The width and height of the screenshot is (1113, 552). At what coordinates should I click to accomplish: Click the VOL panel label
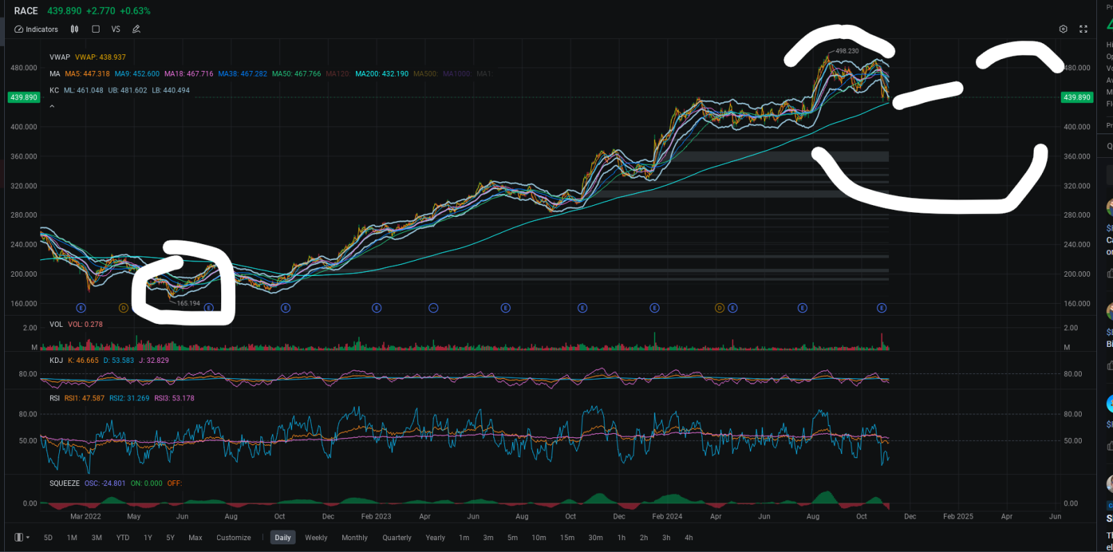56,325
